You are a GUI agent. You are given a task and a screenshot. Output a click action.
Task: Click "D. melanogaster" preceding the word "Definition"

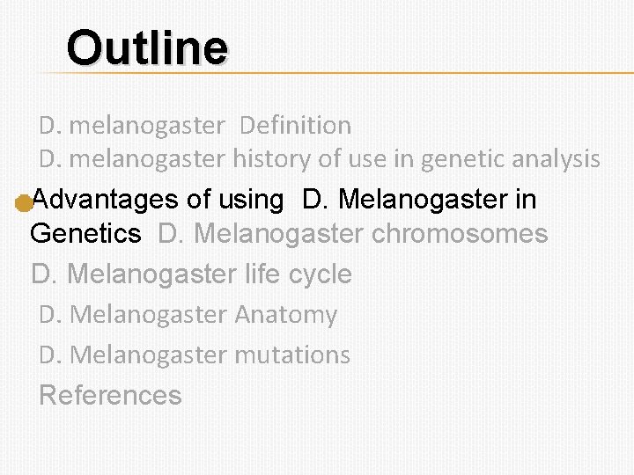[x=131, y=126]
